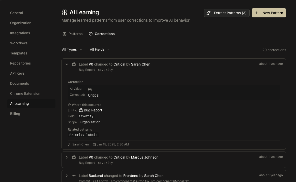
Task: Click the Corrected value Critical
Action: tap(94, 95)
